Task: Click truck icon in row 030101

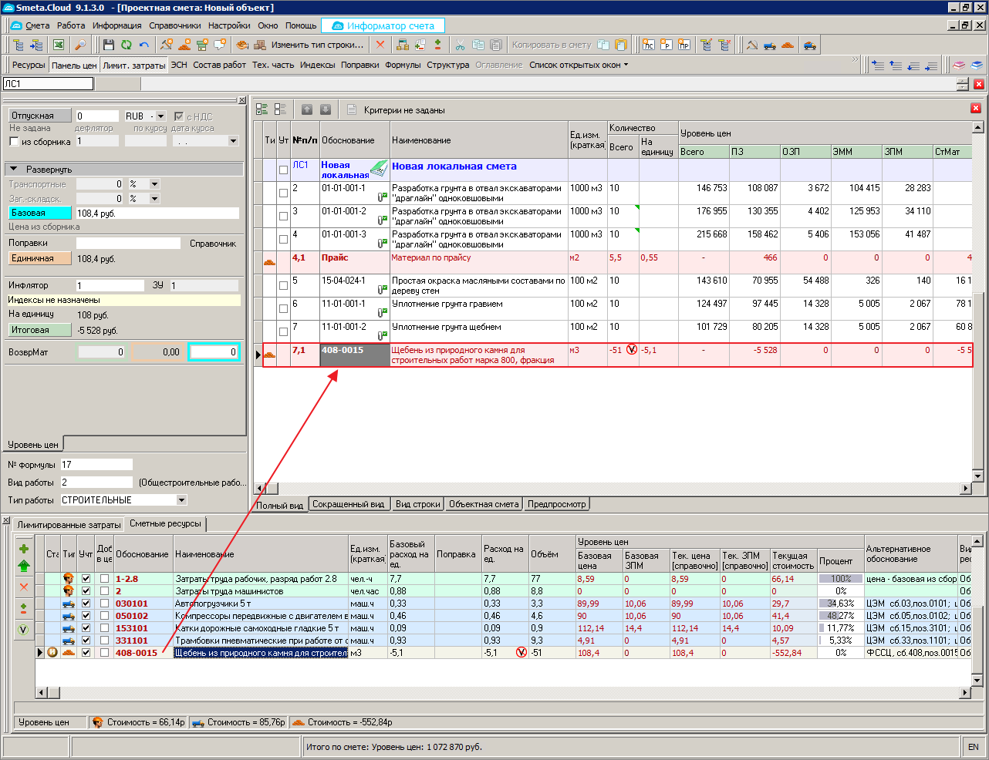Action: (69, 603)
